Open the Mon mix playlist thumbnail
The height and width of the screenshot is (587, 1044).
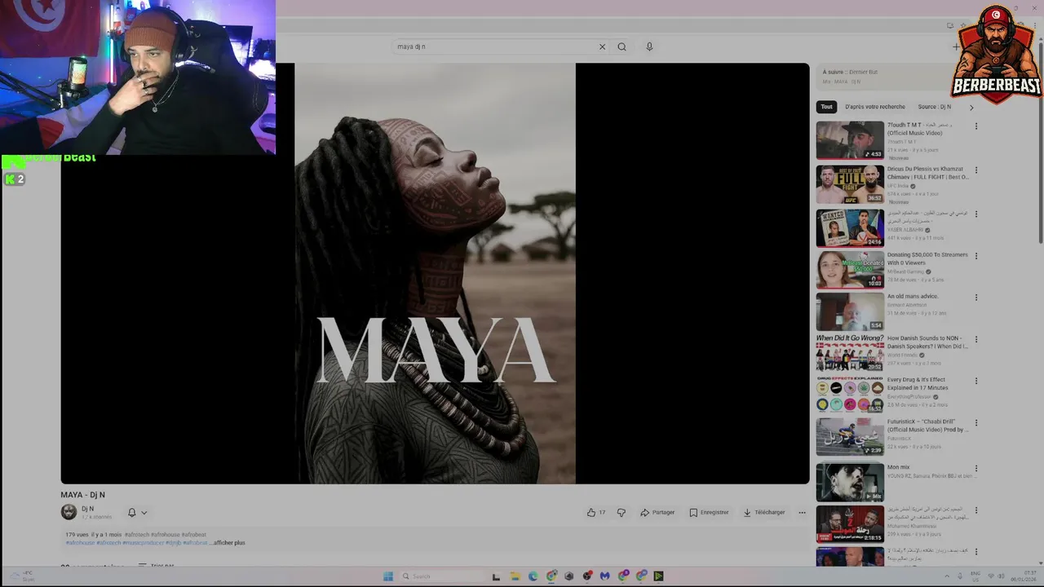(x=850, y=482)
